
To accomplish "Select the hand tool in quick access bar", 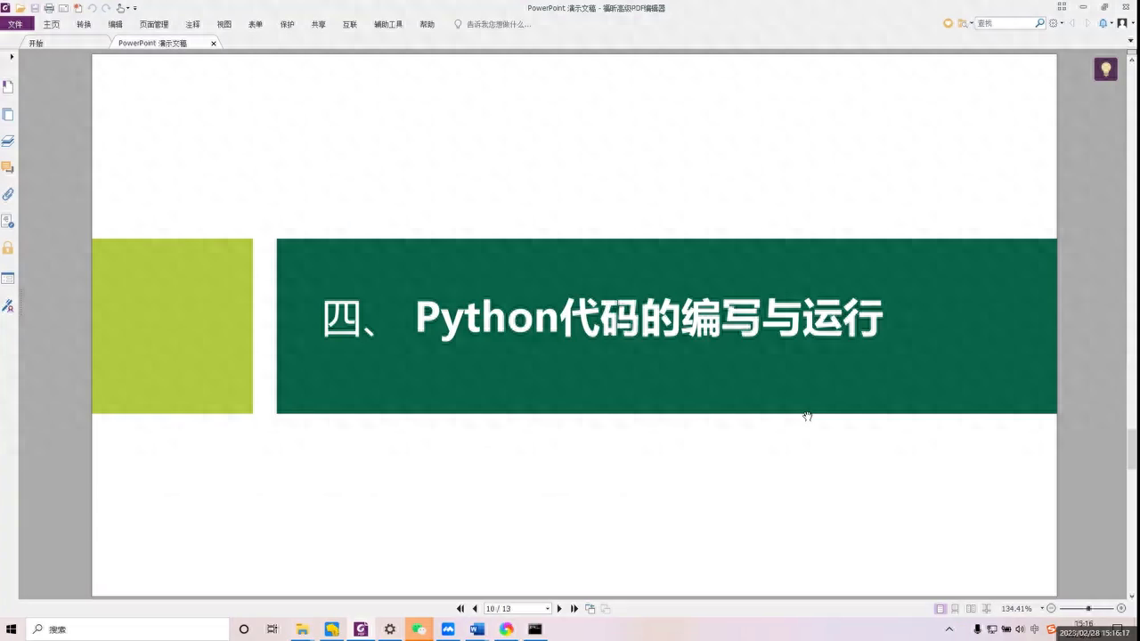I will pyautogui.click(x=121, y=8).
